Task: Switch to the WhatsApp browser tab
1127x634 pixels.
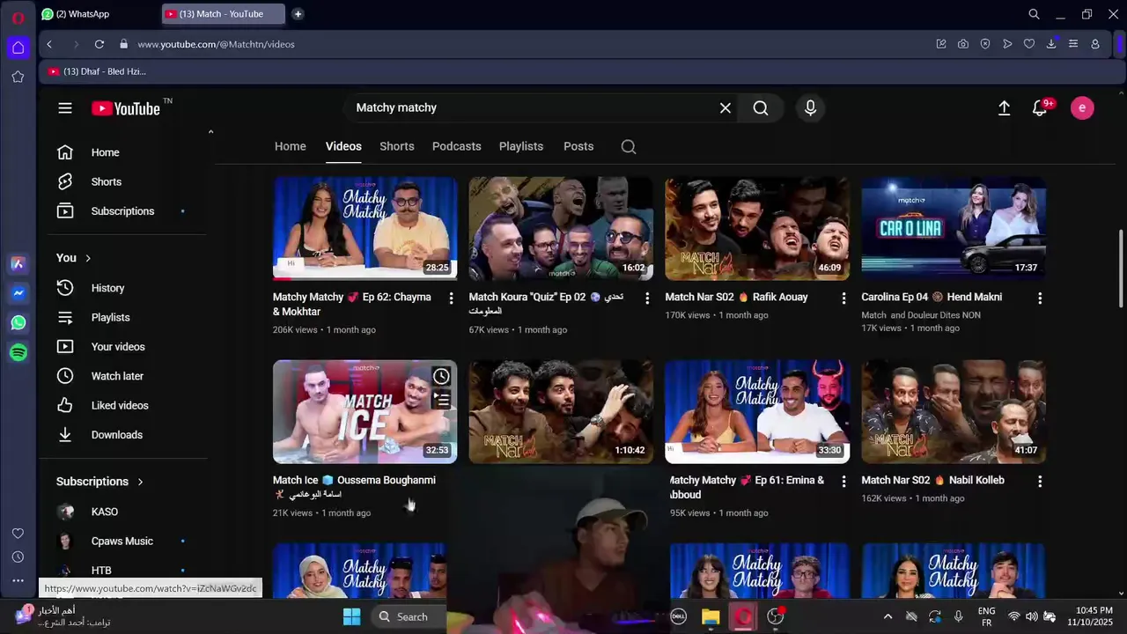Action: [x=97, y=14]
